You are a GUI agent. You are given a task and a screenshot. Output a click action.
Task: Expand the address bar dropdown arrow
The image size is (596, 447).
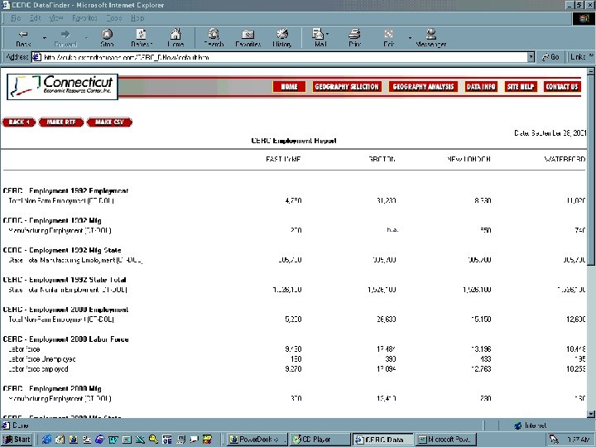coord(531,57)
